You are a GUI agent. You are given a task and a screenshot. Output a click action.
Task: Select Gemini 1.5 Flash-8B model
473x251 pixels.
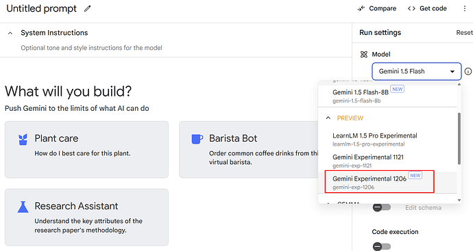pos(387,96)
